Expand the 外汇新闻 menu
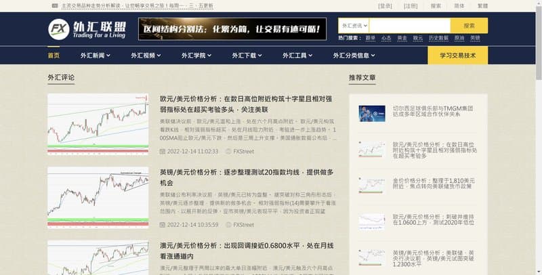542x275 pixels. [x=96, y=56]
